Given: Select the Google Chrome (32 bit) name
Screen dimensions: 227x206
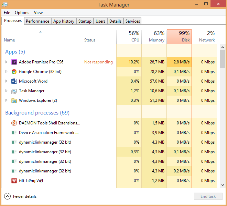Looking at the screenshot, I should (x=40, y=72).
